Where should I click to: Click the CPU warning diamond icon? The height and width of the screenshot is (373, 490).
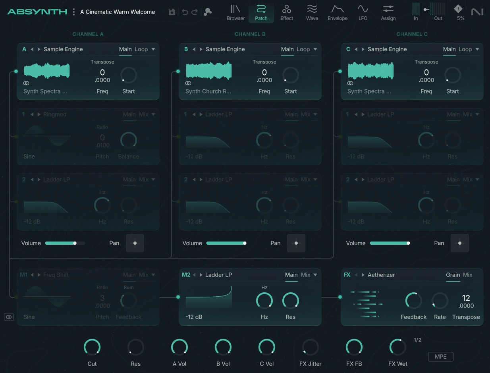(x=458, y=8)
